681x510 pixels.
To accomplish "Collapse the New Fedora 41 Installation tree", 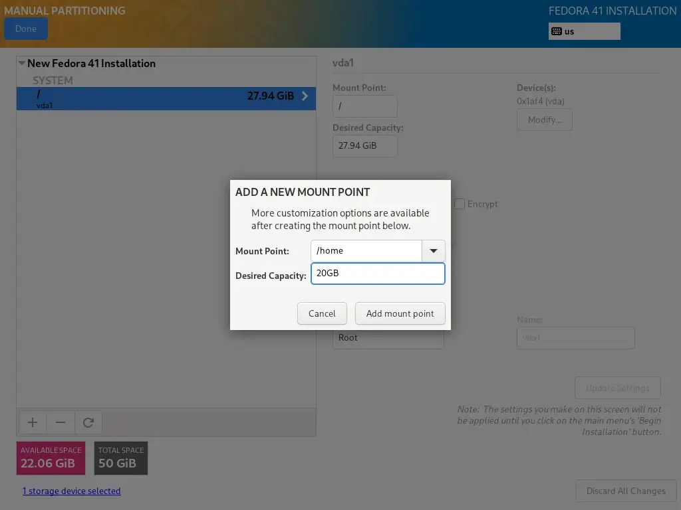I will [x=22, y=64].
